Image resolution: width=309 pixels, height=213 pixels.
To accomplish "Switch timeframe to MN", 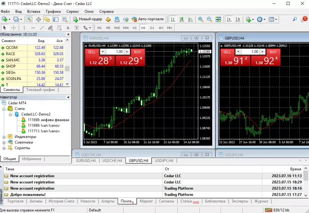I will click(170, 28).
